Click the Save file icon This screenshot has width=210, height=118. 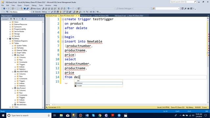click(25, 9)
